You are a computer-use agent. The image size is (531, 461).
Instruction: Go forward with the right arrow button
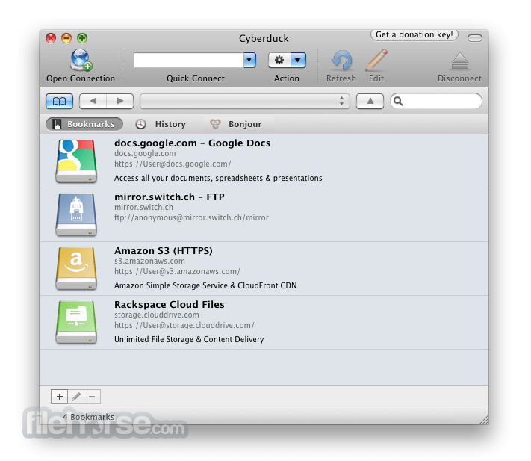120,101
